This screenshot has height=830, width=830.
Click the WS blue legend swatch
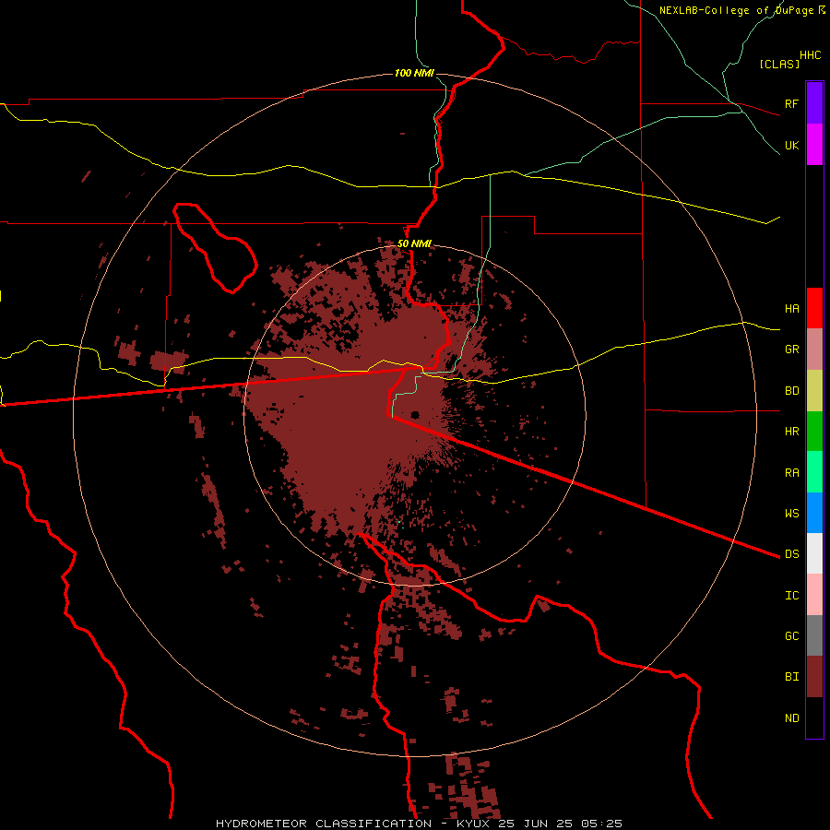click(814, 513)
